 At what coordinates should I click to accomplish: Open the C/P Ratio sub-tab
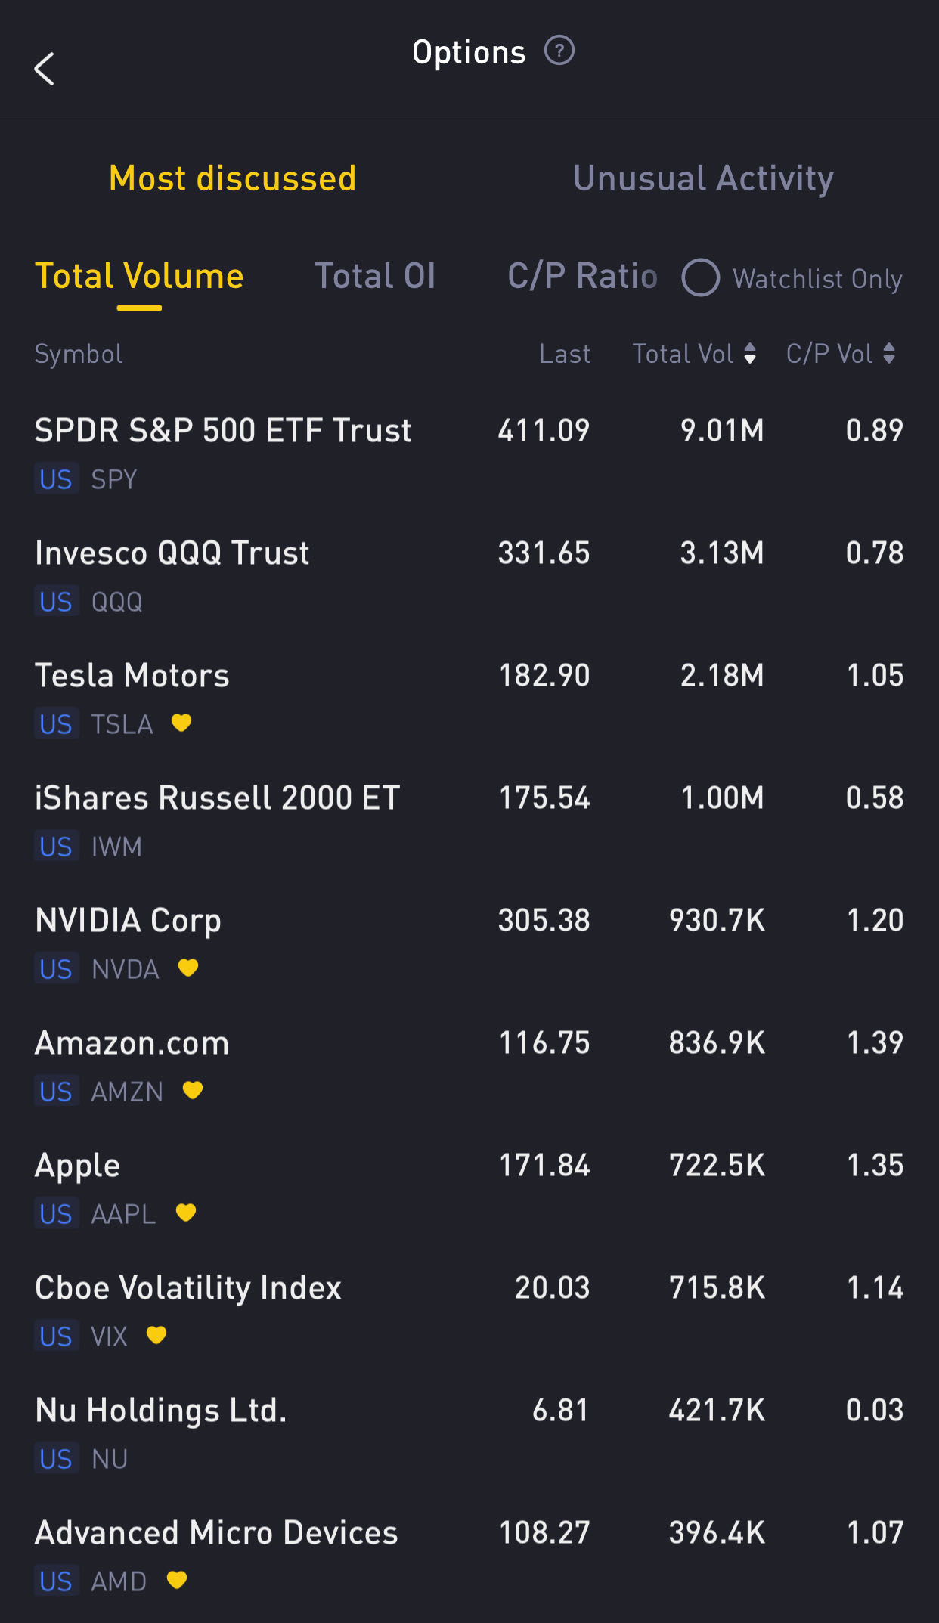click(582, 276)
